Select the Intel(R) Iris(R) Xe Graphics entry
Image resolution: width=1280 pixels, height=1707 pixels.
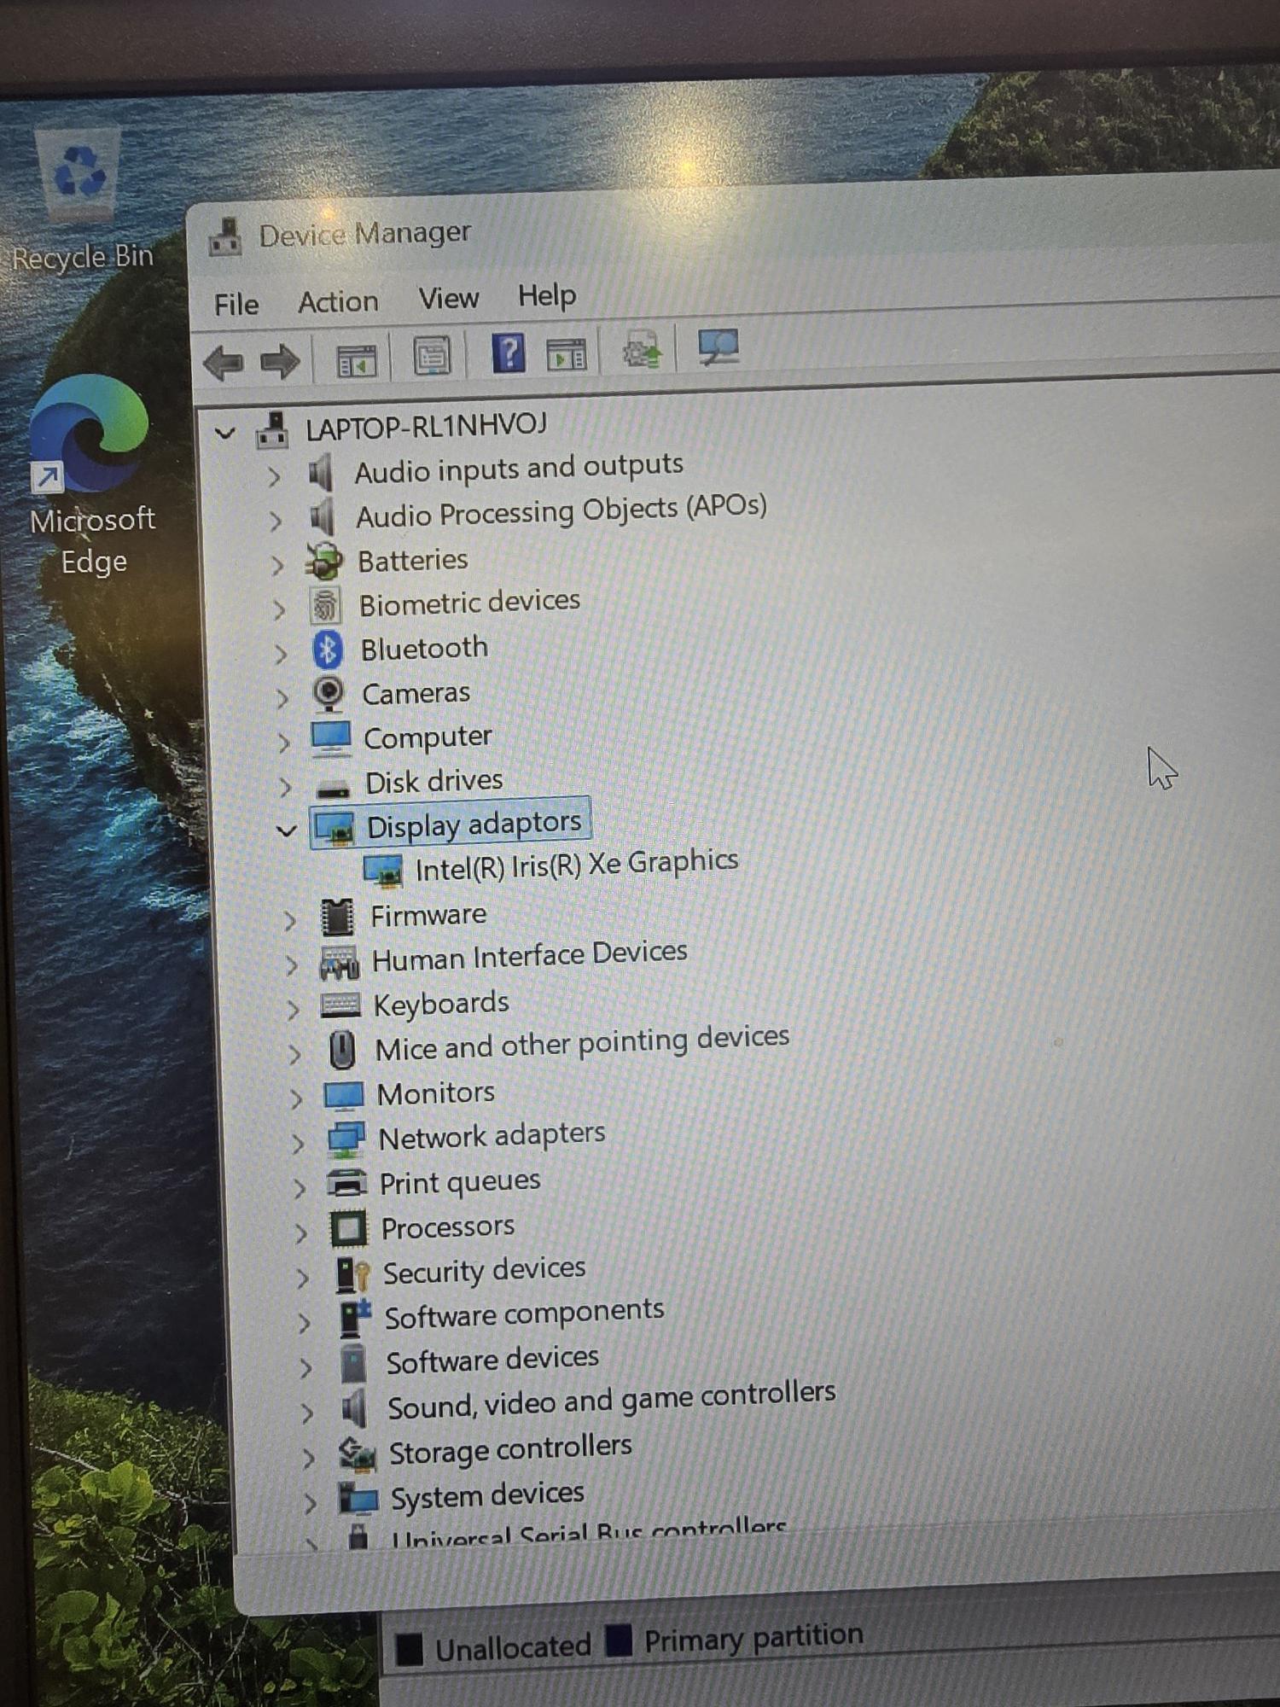(577, 865)
